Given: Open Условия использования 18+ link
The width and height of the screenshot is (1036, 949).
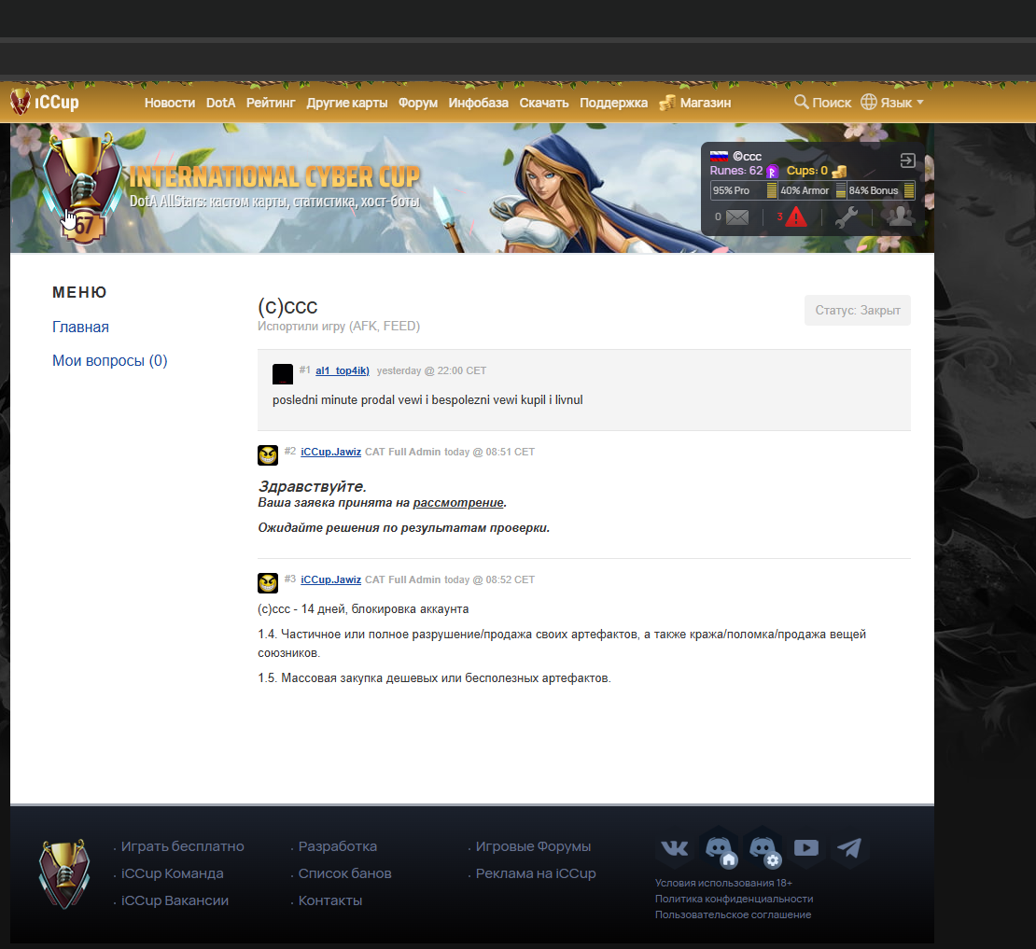Looking at the screenshot, I should pos(723,883).
